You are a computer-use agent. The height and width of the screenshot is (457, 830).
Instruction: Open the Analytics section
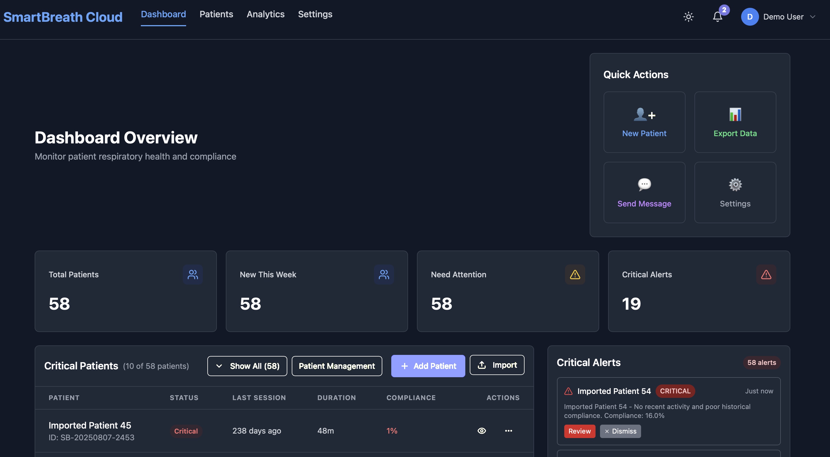(x=265, y=14)
